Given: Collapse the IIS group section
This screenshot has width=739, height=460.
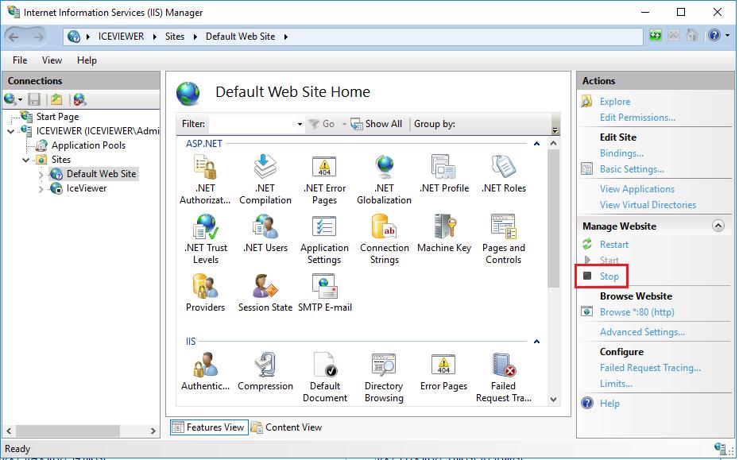Looking at the screenshot, I should click(536, 342).
